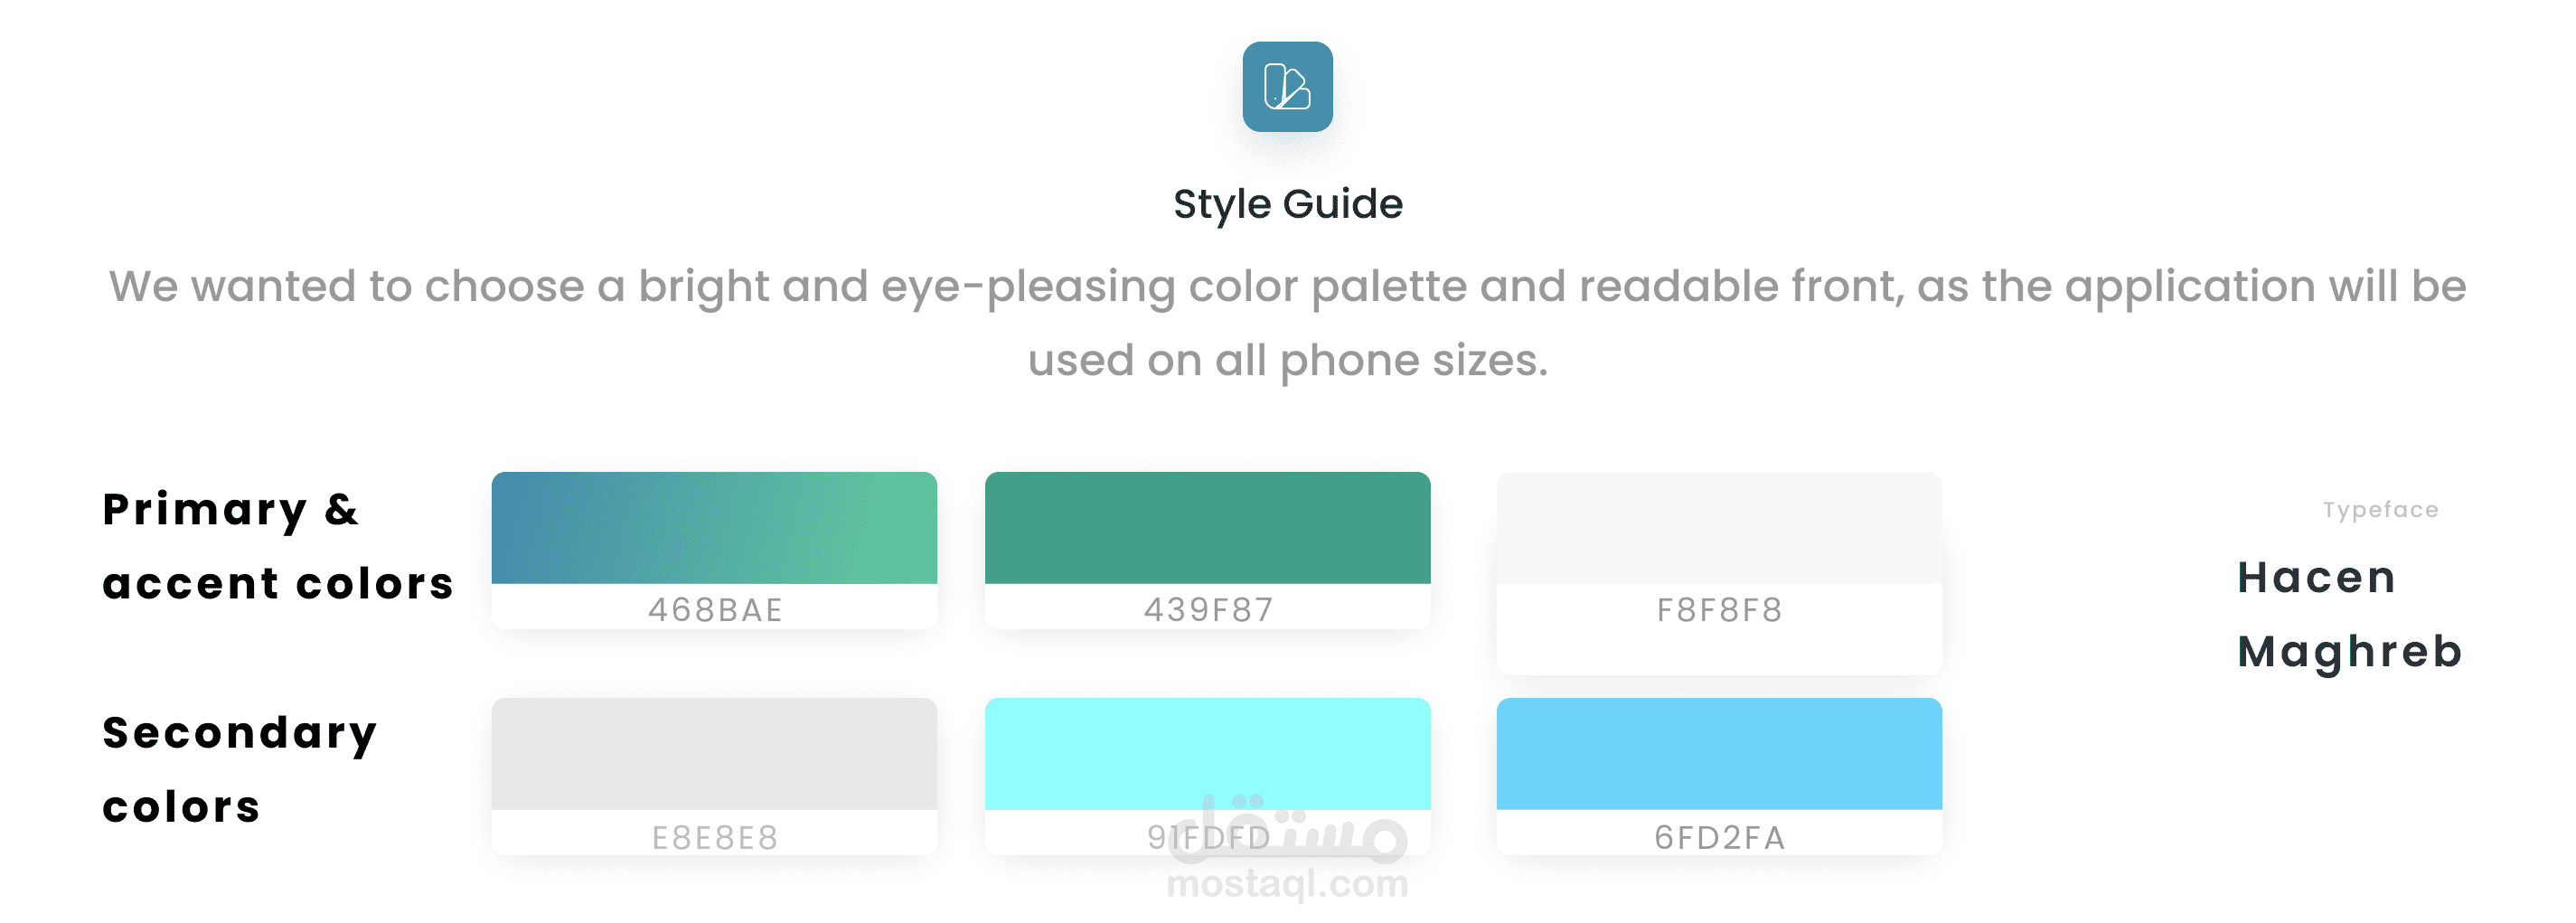Click the 439F87 hex code label
Screen dimensions: 2576x923
(1208, 610)
